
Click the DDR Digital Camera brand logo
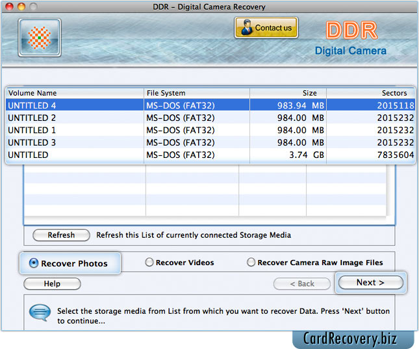351,38
